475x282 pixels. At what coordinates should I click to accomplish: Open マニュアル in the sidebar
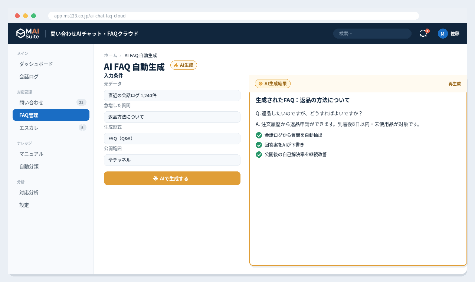tap(51, 154)
